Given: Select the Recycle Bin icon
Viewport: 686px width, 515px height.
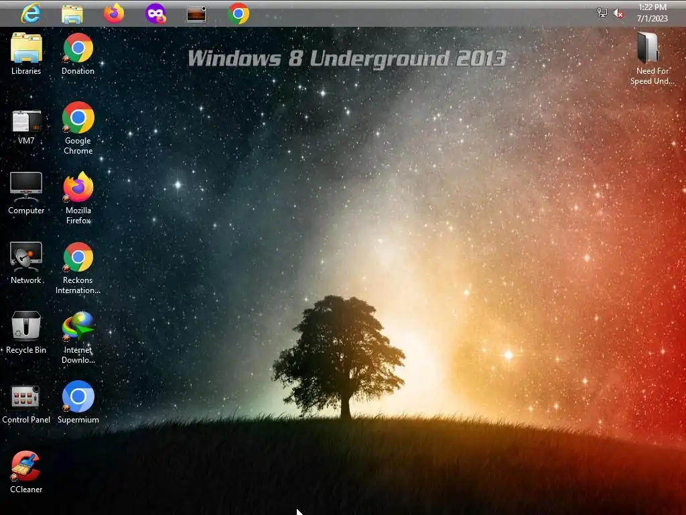Looking at the screenshot, I should click(26, 333).
